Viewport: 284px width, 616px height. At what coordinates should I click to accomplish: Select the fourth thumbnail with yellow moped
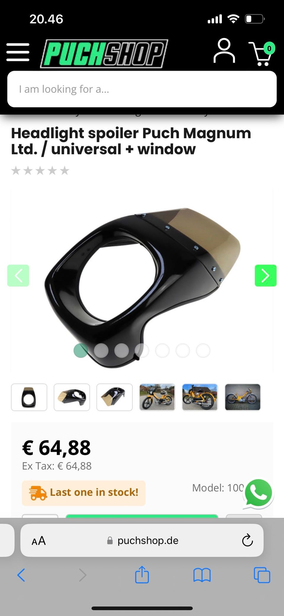pyautogui.click(x=157, y=397)
